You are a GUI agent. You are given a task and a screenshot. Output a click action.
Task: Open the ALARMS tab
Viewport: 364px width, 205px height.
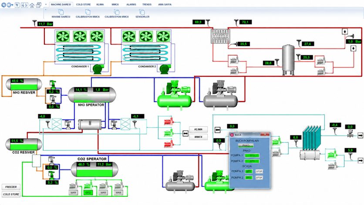(131, 4)
